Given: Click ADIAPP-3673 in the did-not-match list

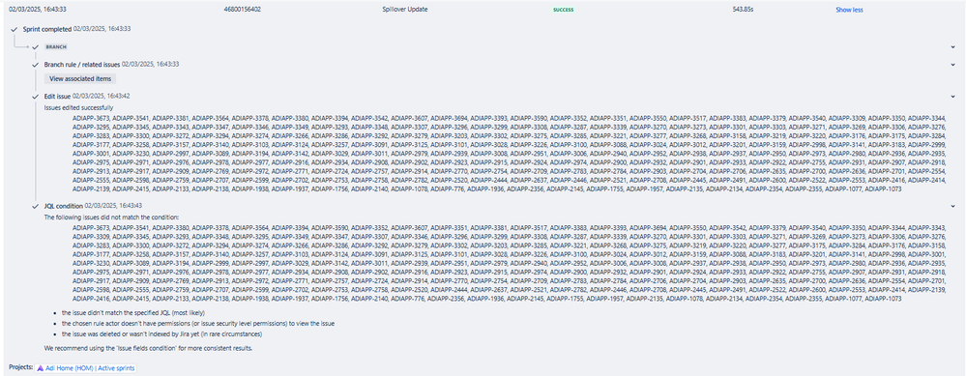Looking at the screenshot, I should (x=91, y=227).
